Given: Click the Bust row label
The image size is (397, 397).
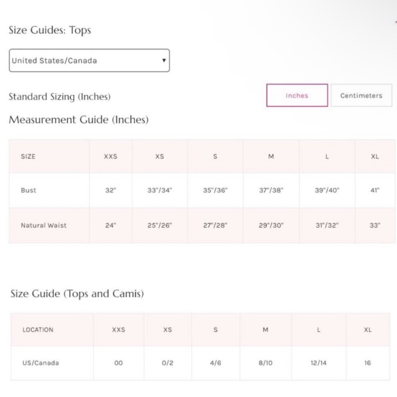Looking at the screenshot, I should [28, 190].
